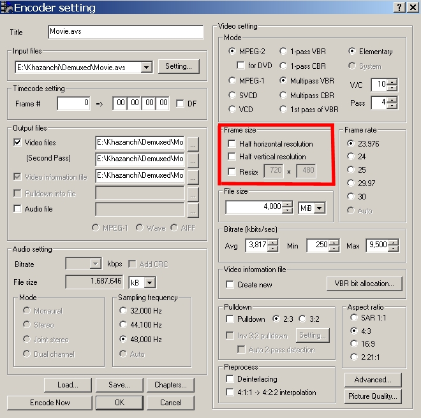Click the help question mark button in title bar
This screenshot has width=421, height=418.
pos(399,7)
